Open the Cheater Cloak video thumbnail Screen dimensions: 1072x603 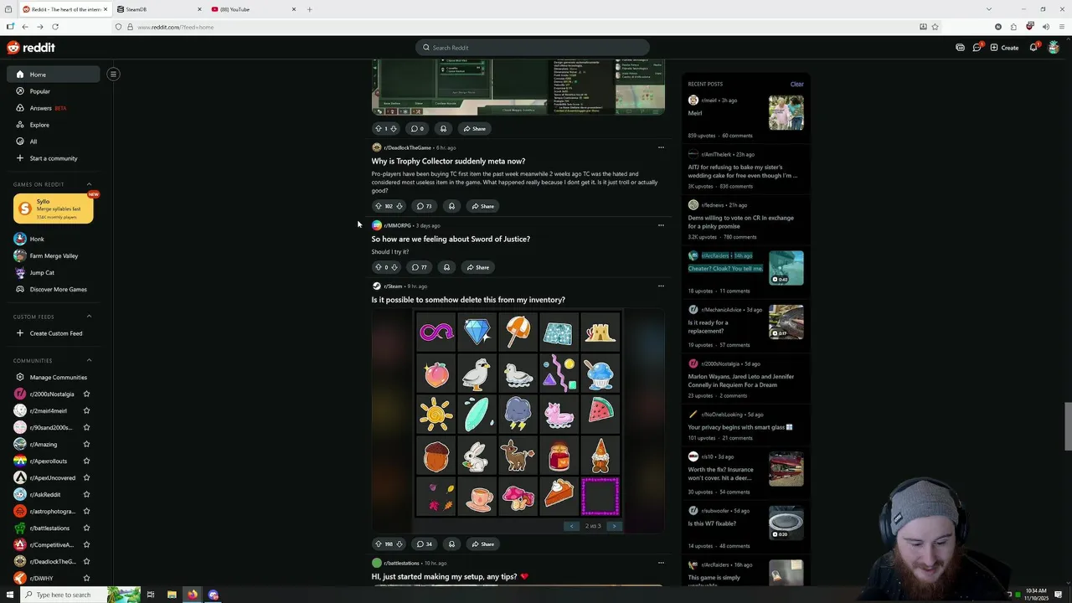[x=786, y=268]
